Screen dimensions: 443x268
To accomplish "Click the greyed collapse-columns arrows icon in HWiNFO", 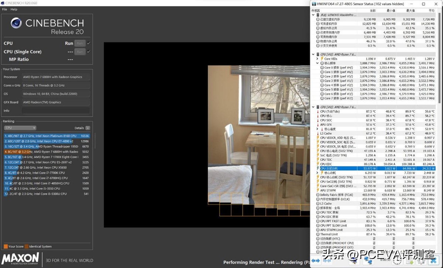I will point(327,261).
